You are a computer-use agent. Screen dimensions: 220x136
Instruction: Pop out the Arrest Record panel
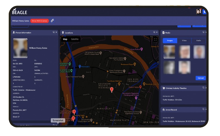point(203,109)
